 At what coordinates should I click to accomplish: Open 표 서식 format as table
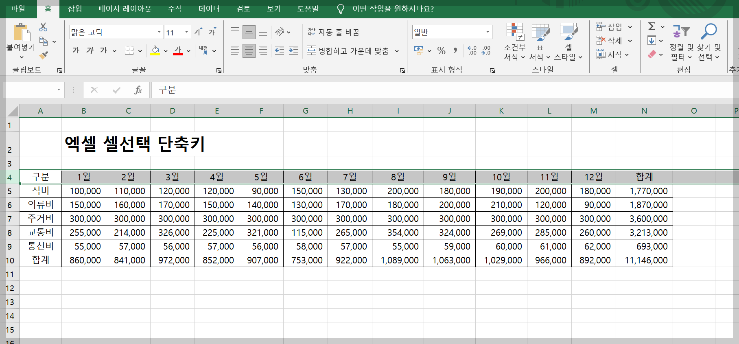click(x=540, y=42)
